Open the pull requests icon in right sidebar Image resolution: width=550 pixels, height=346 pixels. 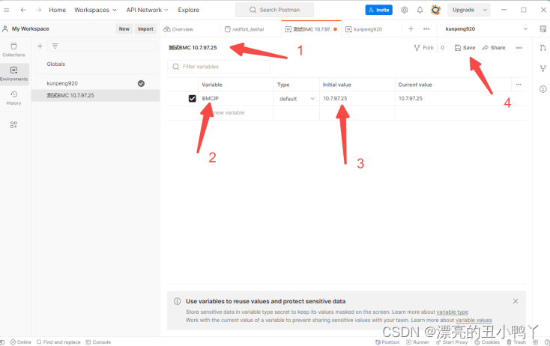point(543,48)
